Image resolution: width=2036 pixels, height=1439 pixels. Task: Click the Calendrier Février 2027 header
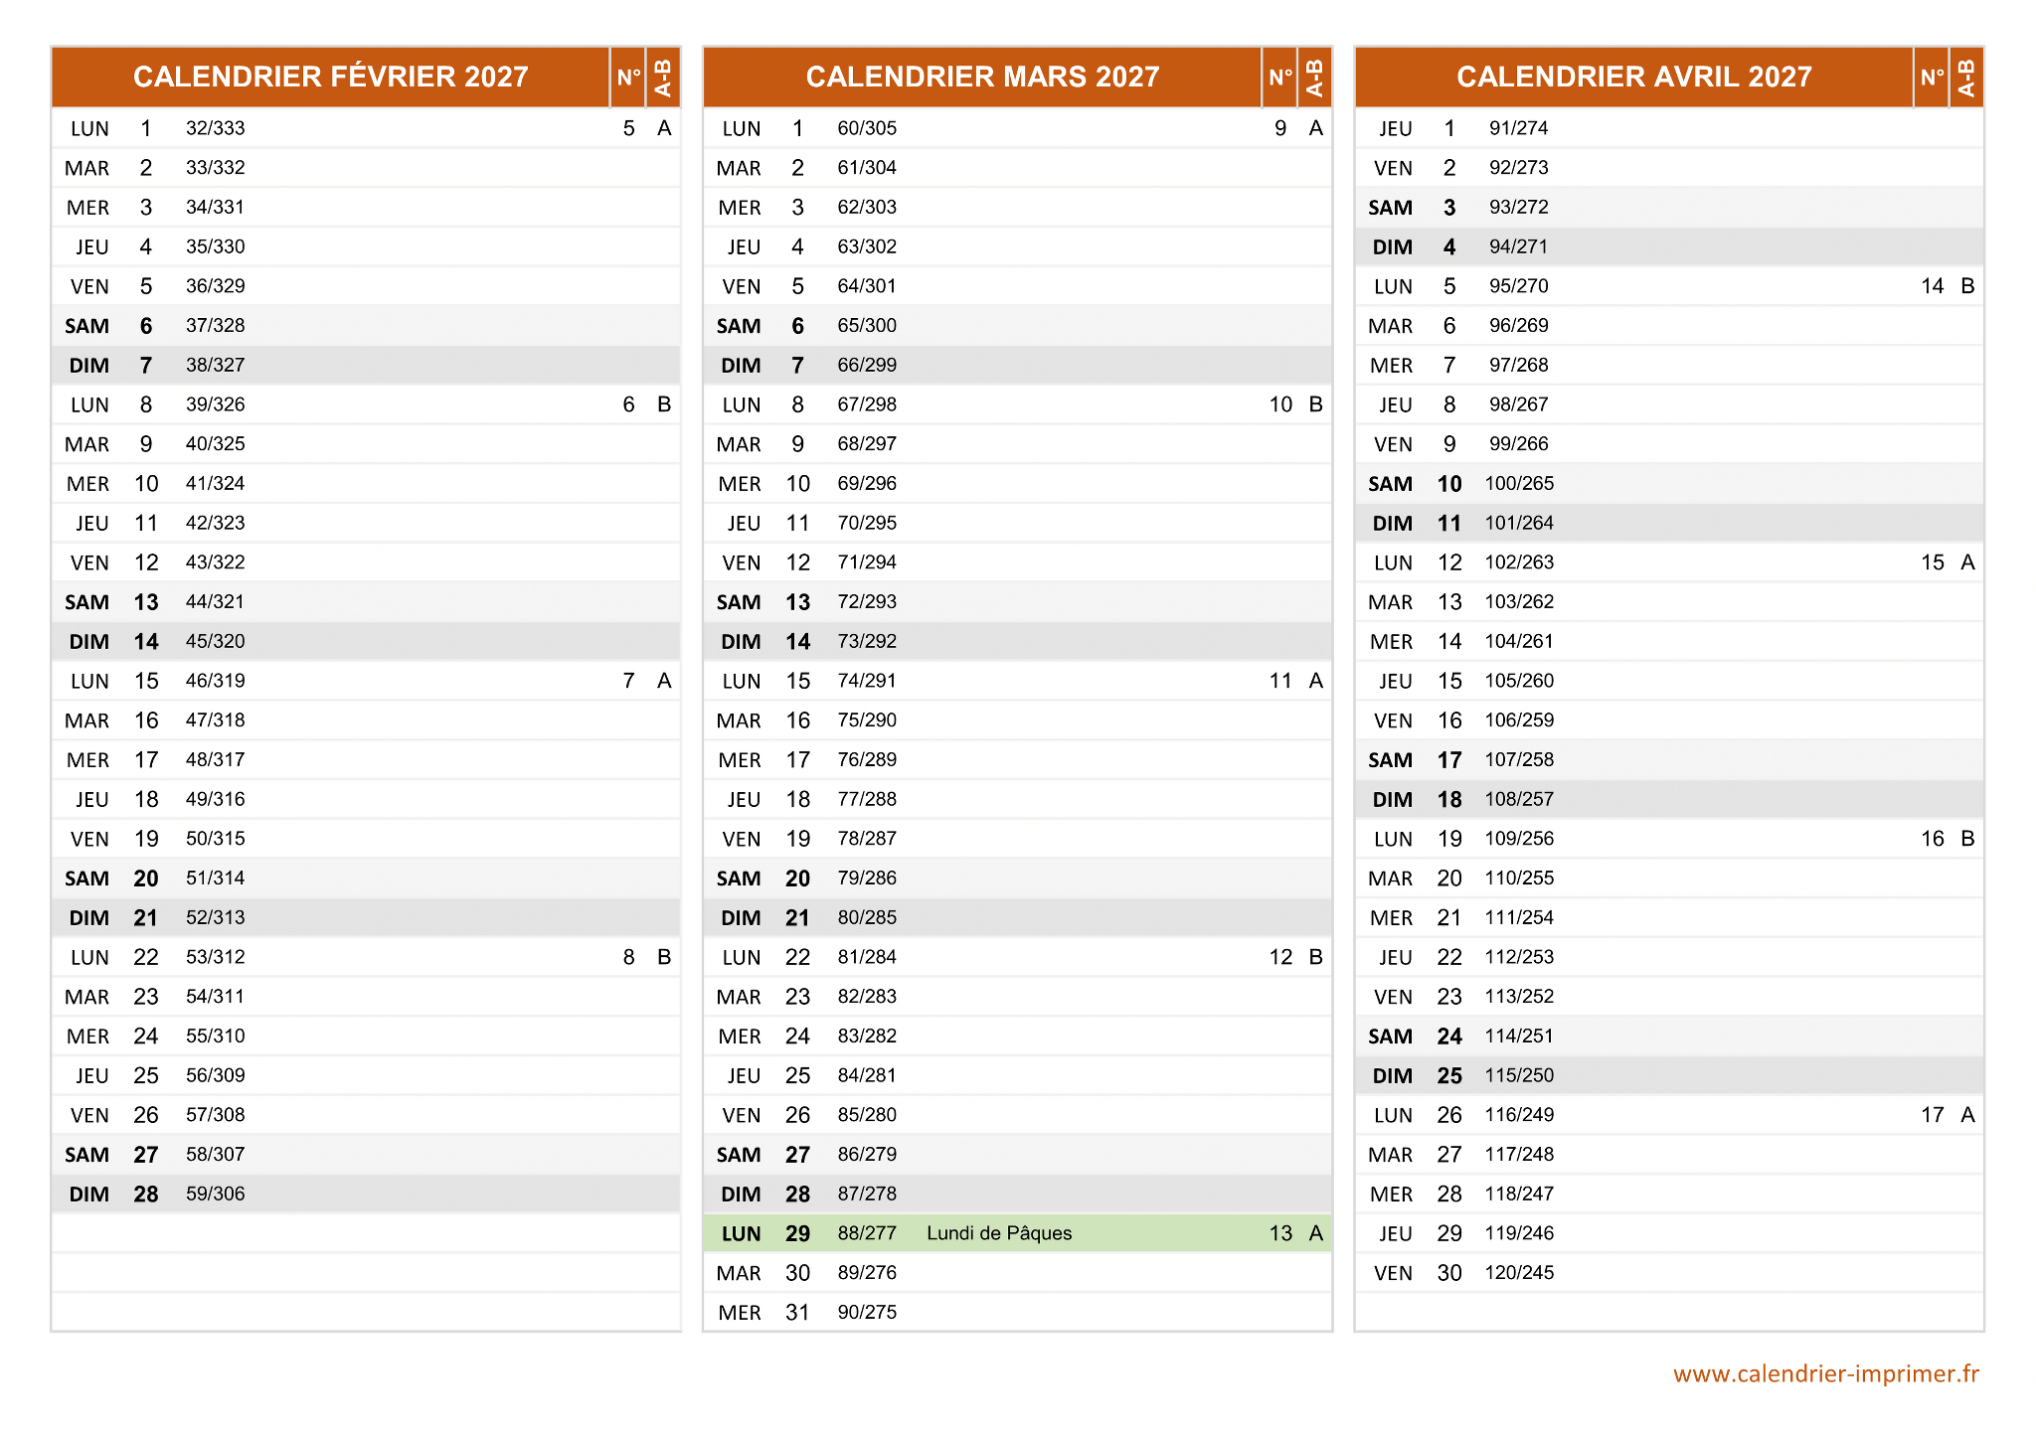330,77
